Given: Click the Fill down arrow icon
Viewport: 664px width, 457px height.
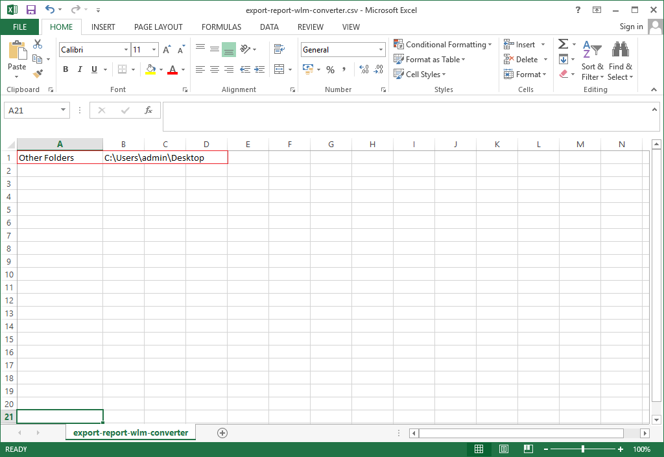Looking at the screenshot, I should [x=563, y=59].
